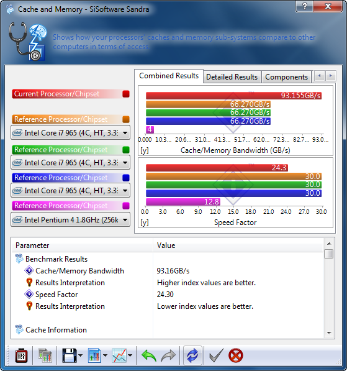Cancel with the red X circle icon
This screenshot has height=371, width=347.
click(x=236, y=355)
